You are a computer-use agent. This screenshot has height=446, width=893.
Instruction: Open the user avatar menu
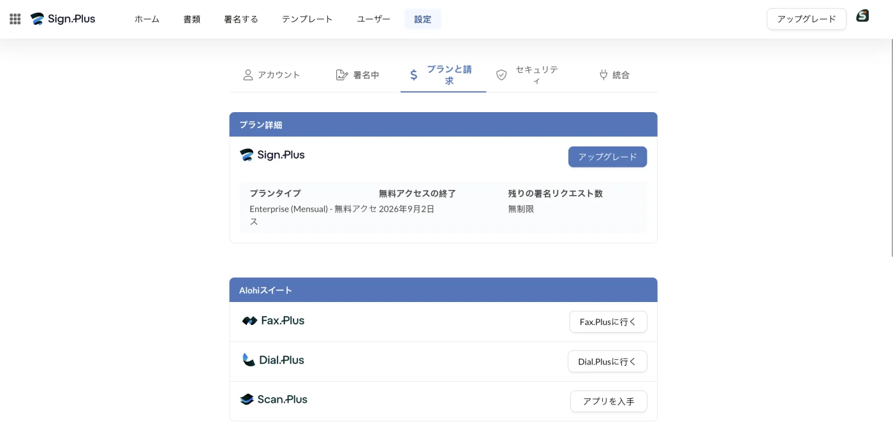pyautogui.click(x=862, y=16)
